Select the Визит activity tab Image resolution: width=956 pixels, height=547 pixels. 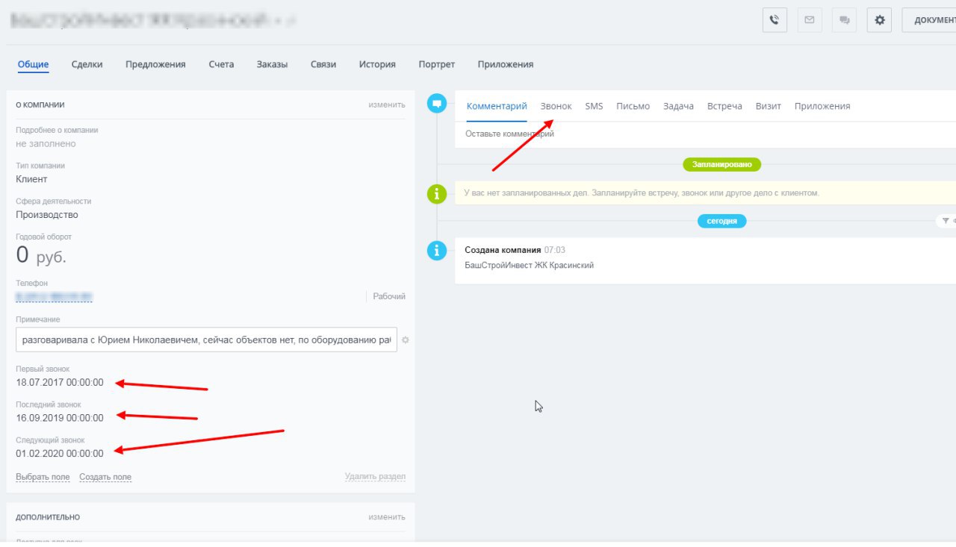pos(768,106)
